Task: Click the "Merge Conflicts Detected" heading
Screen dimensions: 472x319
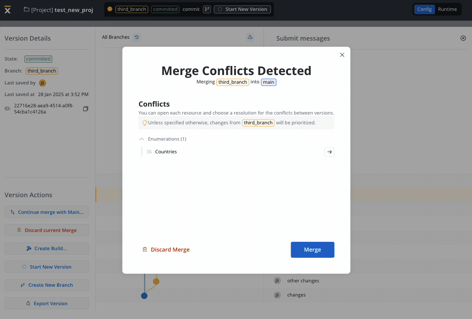Action: 236,70
